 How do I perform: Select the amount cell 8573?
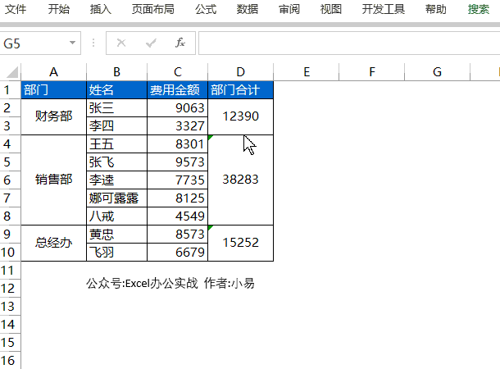(177, 234)
